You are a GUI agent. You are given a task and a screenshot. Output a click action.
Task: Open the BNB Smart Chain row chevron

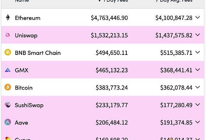coord(197,52)
